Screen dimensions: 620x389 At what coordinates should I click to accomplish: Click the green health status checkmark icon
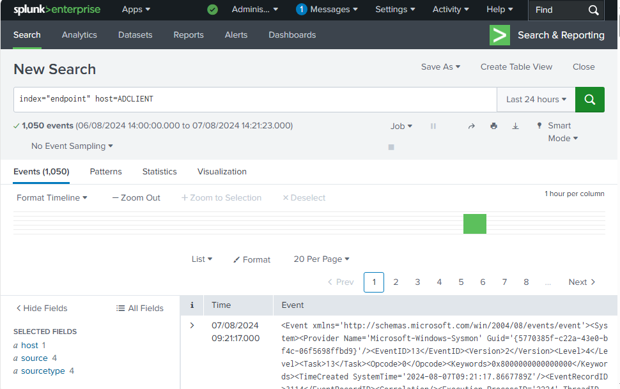(213, 10)
